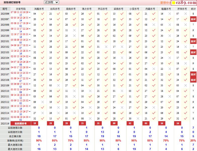Click the X mark for 蕴露杀号 in row 2025096
197x151 pixels.
click(x=170, y=14)
